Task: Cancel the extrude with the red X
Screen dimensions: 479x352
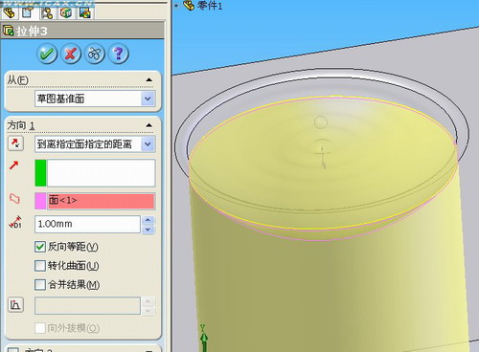Action: 71,54
